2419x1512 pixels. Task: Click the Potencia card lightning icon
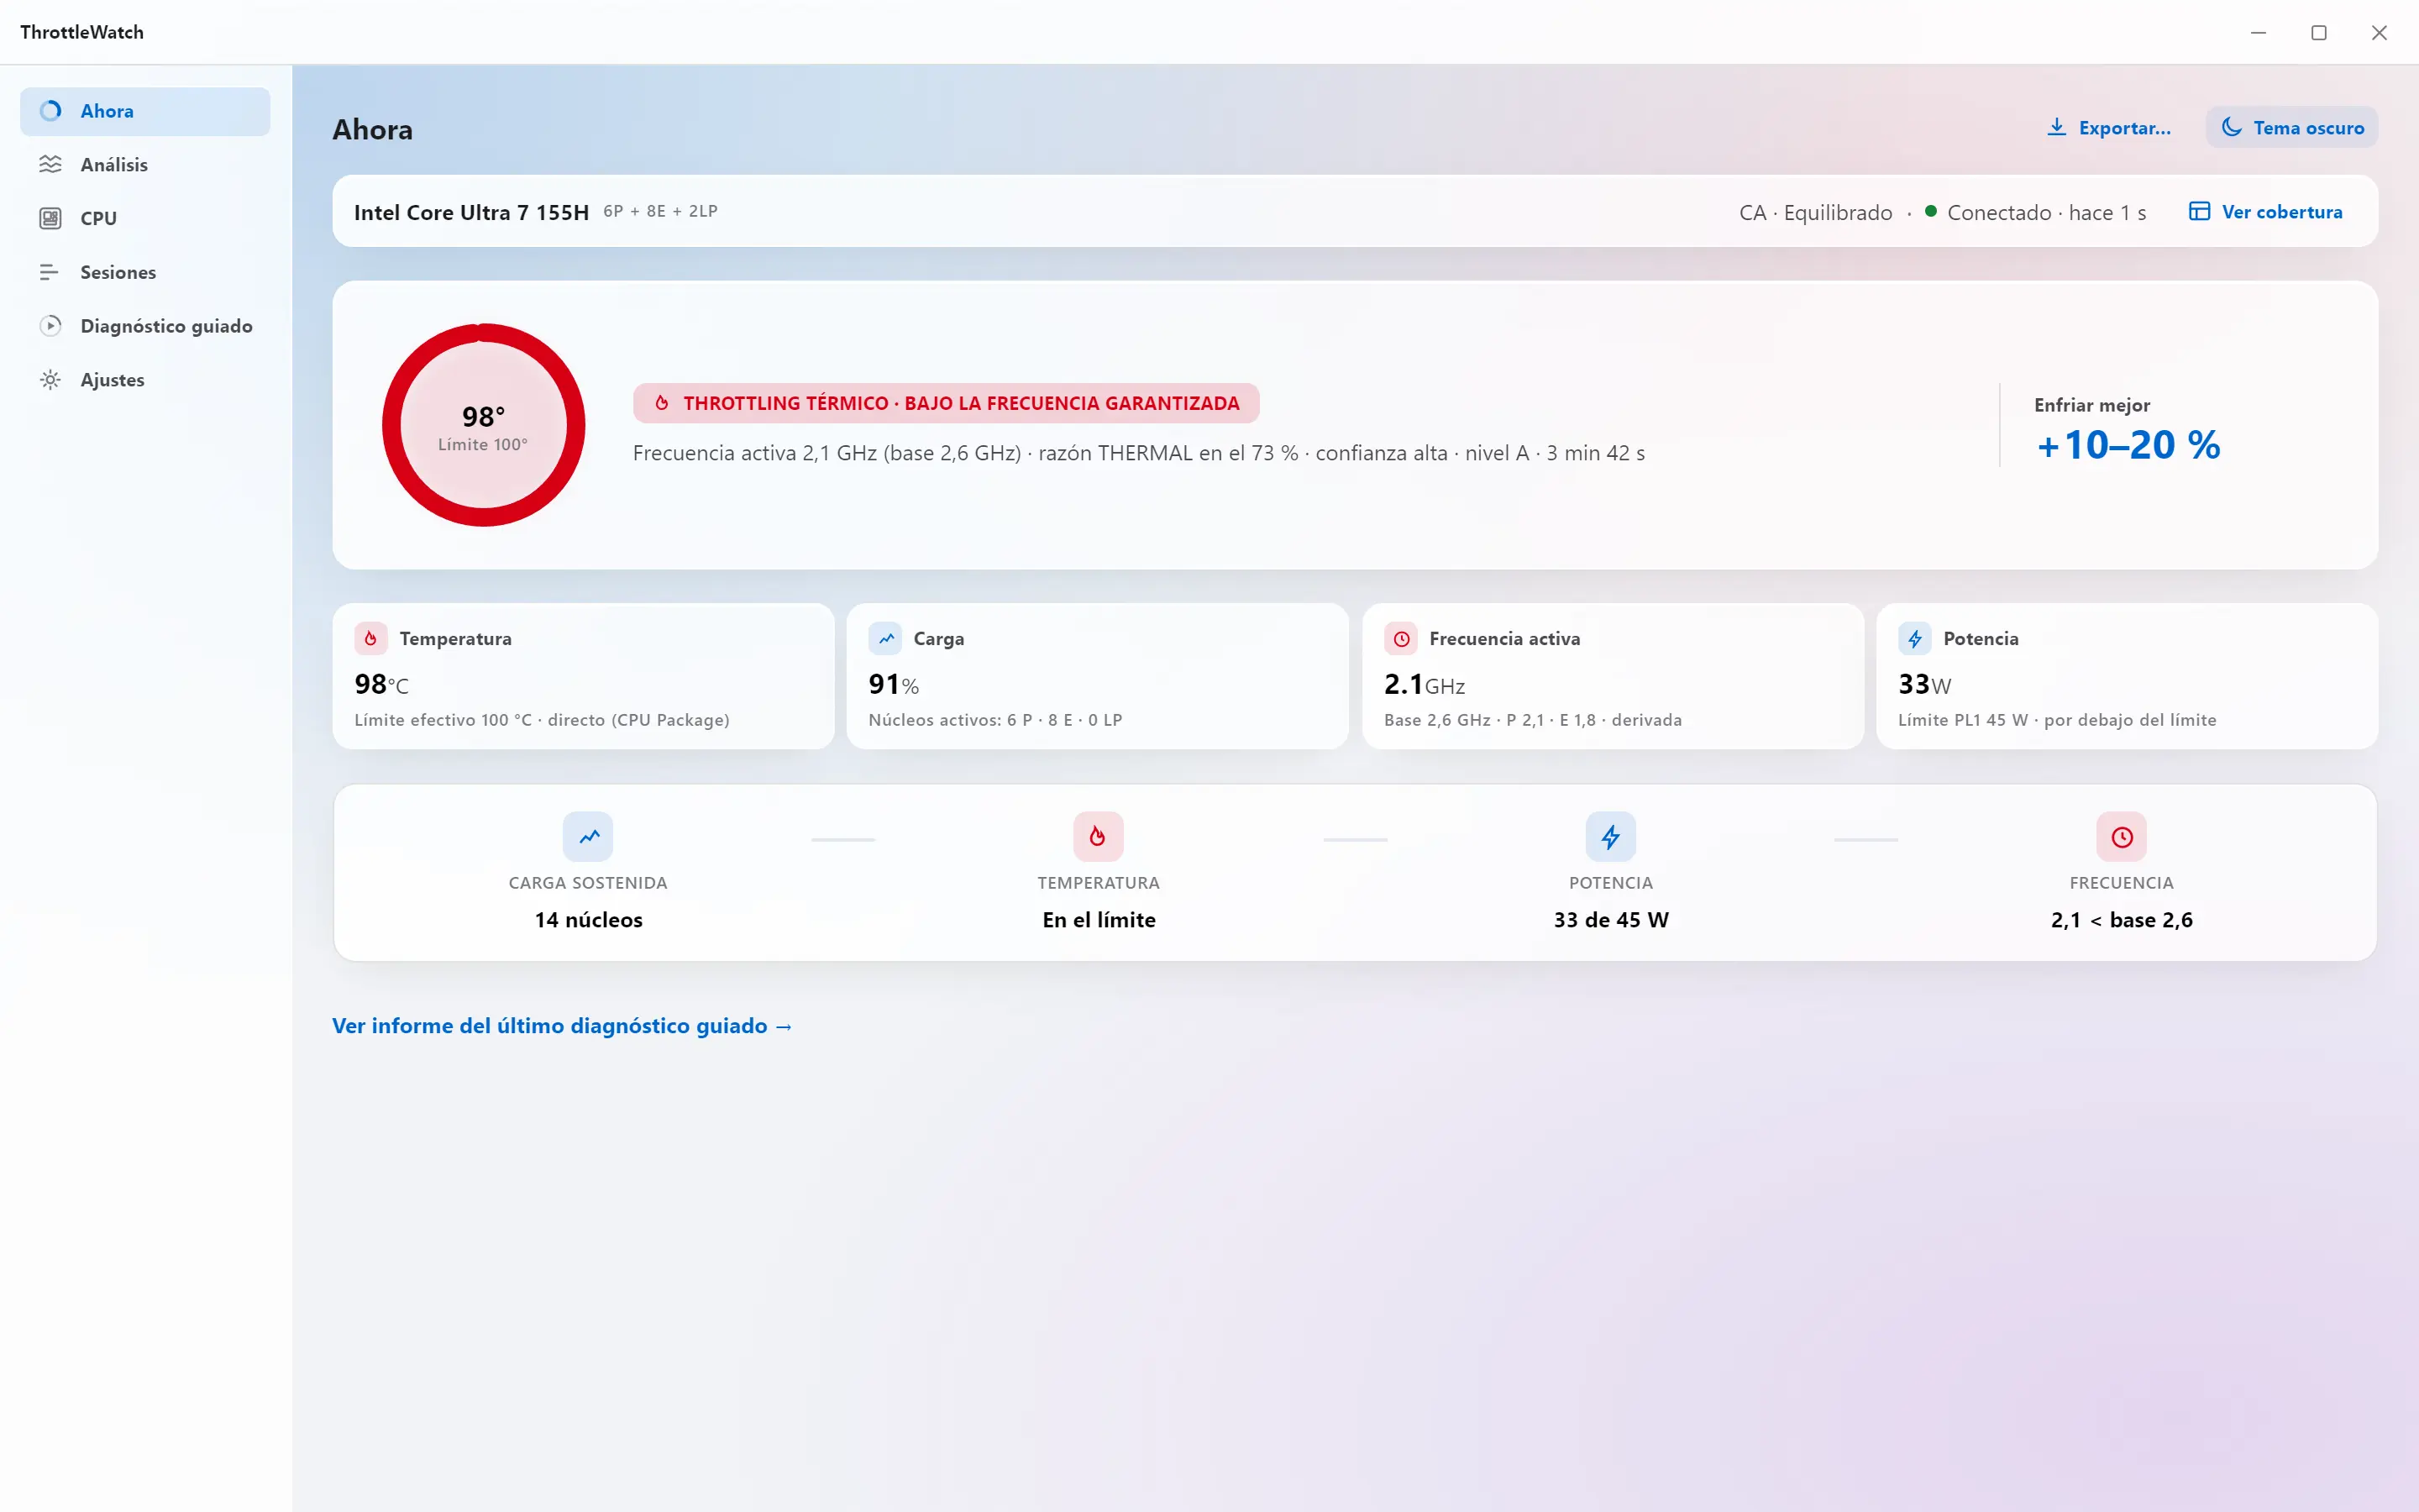pyautogui.click(x=1915, y=638)
